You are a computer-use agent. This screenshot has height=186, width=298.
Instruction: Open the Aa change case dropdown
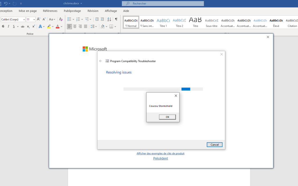coord(52,19)
